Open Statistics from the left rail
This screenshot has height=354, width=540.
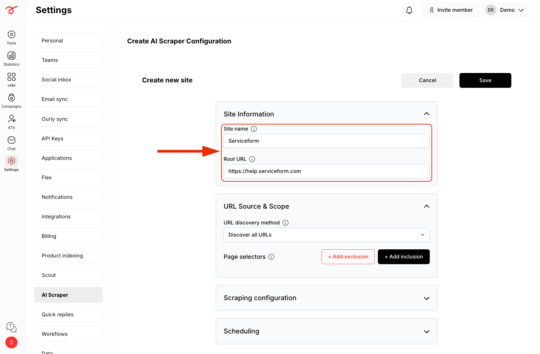(x=11, y=59)
